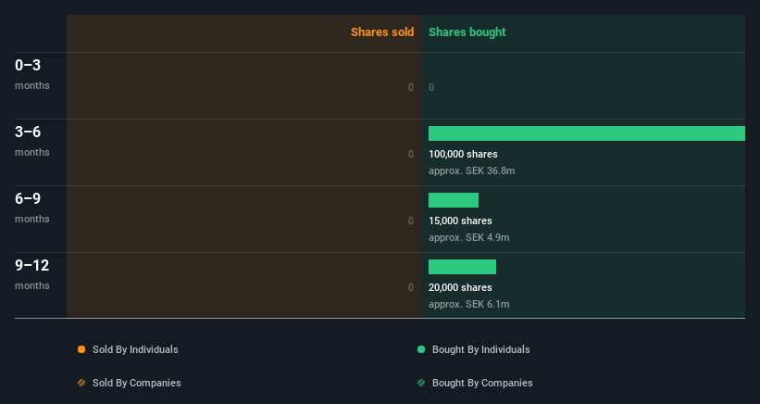The image size is (760, 404).
Task: Click the shares sold 0 in 9–12 months row
Action: click(411, 287)
